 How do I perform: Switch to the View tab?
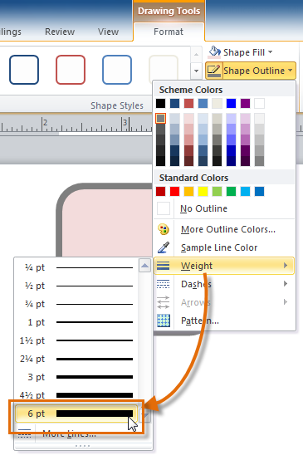[x=108, y=32]
